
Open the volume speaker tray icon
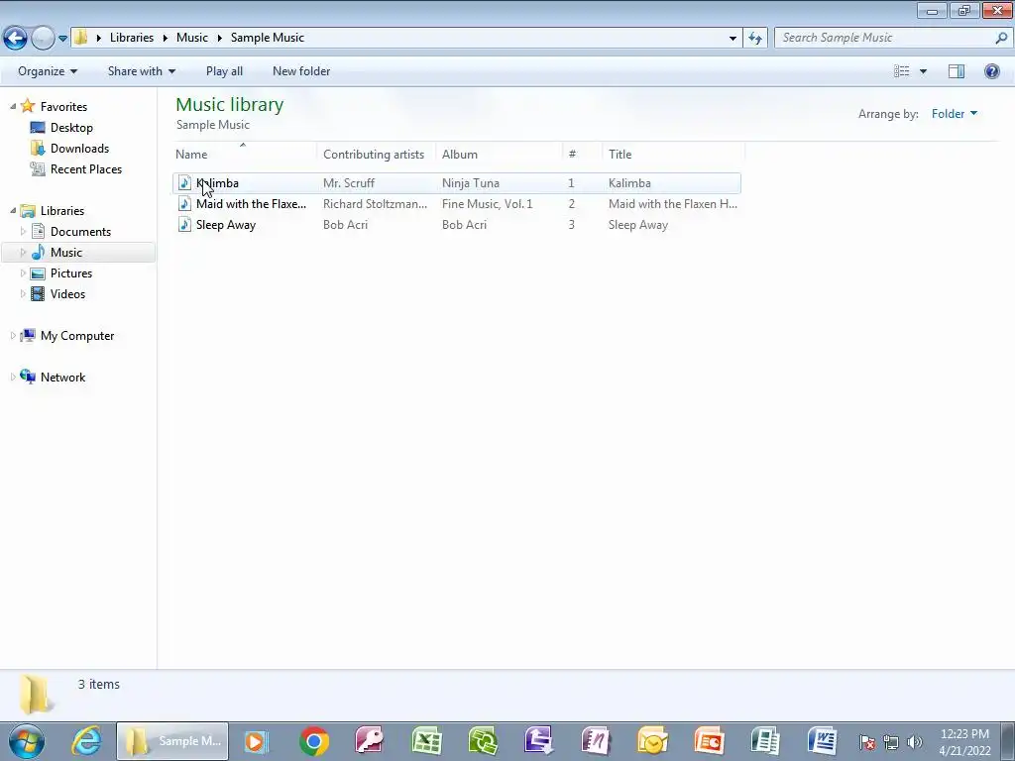pos(915,742)
